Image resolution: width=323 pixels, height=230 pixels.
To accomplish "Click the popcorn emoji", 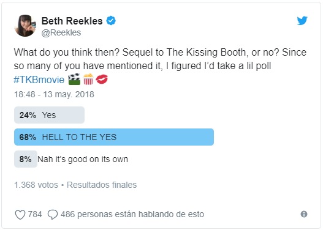I will coord(88,79).
